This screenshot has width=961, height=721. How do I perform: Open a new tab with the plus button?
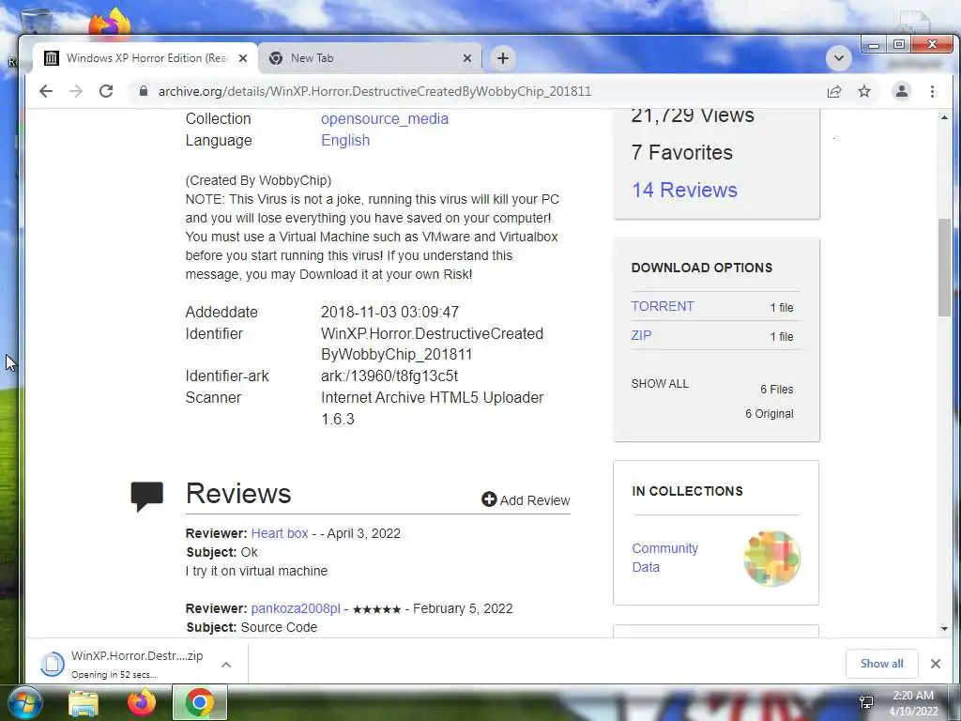tap(503, 58)
